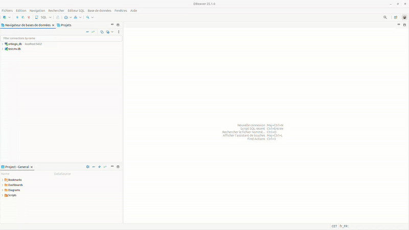Click the Name column header
The height and width of the screenshot is (230, 409).
coord(5,174)
